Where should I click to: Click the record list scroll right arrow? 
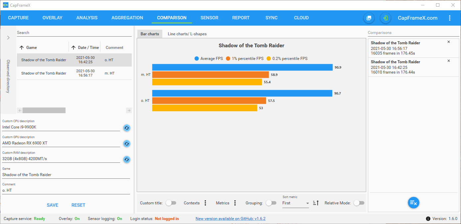click(x=129, y=111)
